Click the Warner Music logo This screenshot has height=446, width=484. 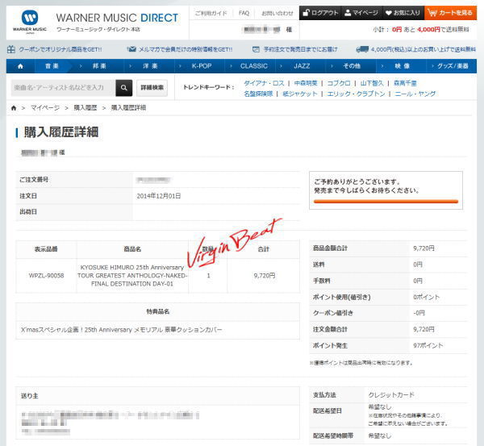pos(30,22)
